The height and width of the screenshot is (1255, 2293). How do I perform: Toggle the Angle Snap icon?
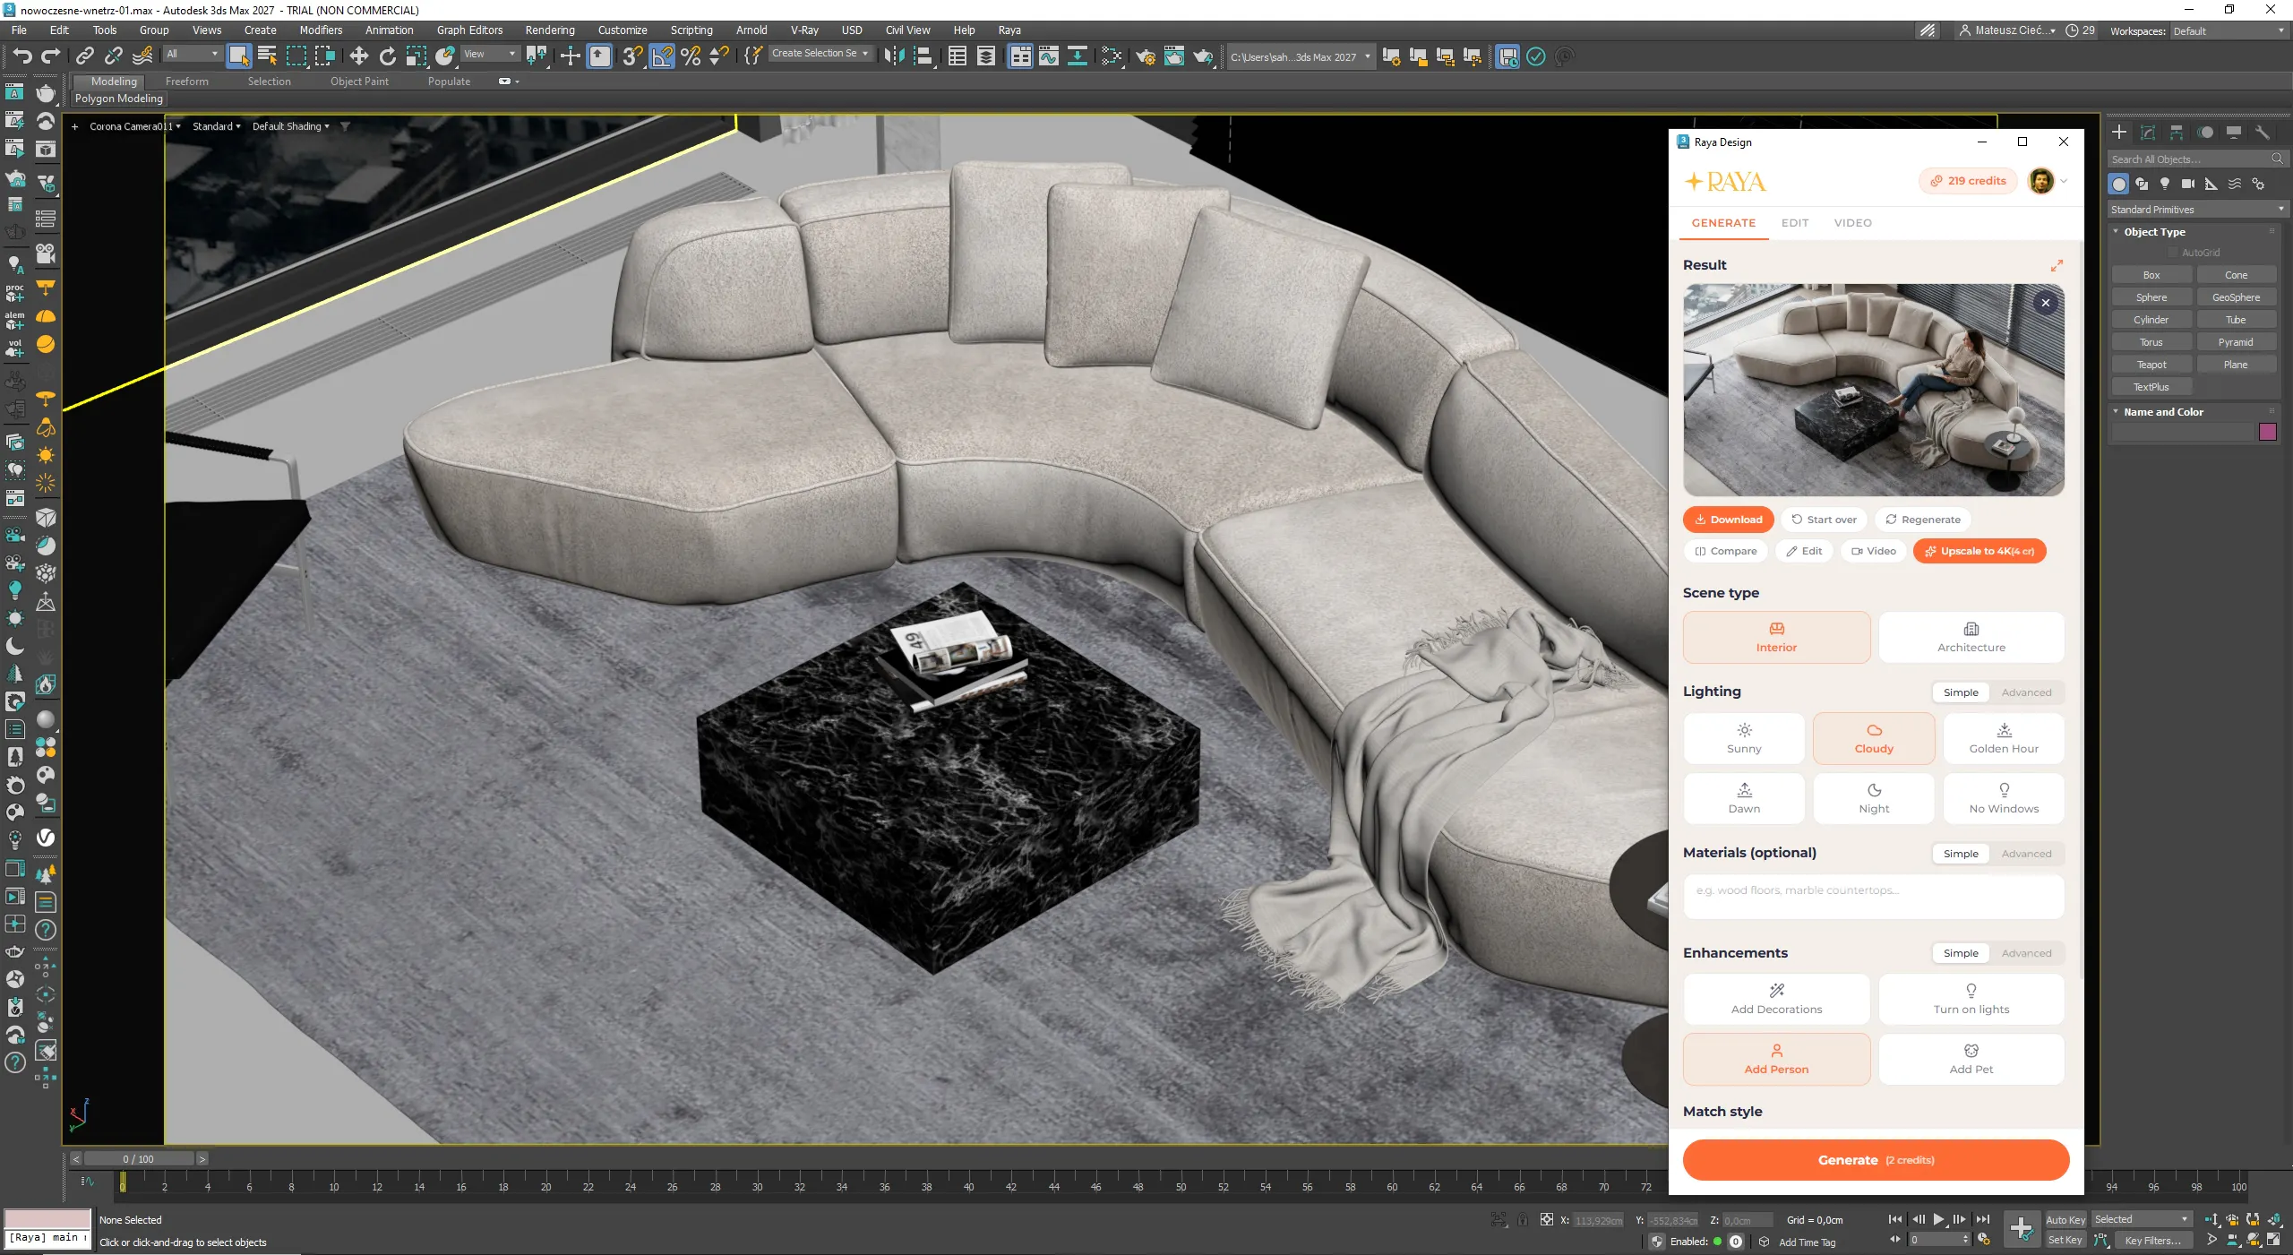[x=661, y=56]
